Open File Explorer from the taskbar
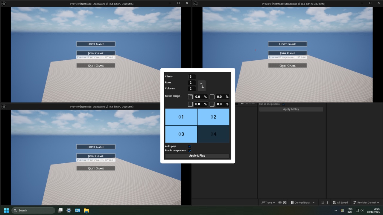The width and height of the screenshot is (383, 215). pyautogui.click(x=86, y=210)
